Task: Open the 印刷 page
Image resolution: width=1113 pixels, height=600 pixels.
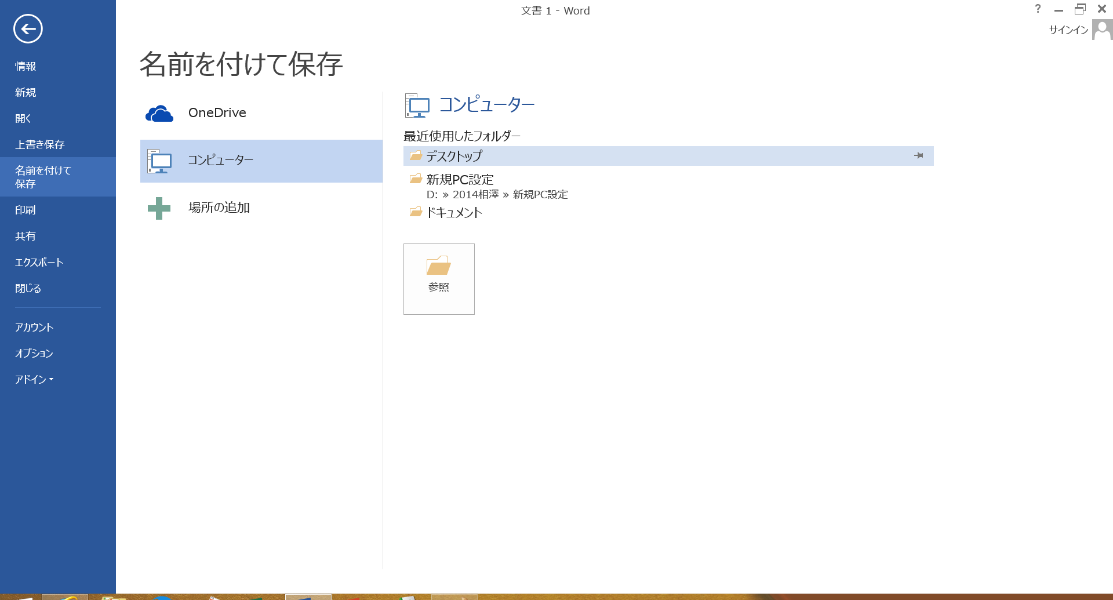Action: coord(58,210)
